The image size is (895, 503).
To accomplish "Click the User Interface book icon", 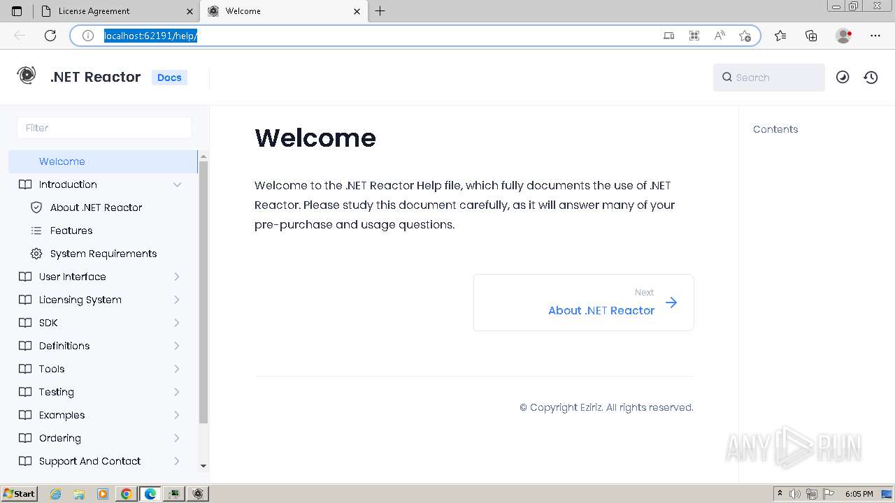I will (x=25, y=277).
